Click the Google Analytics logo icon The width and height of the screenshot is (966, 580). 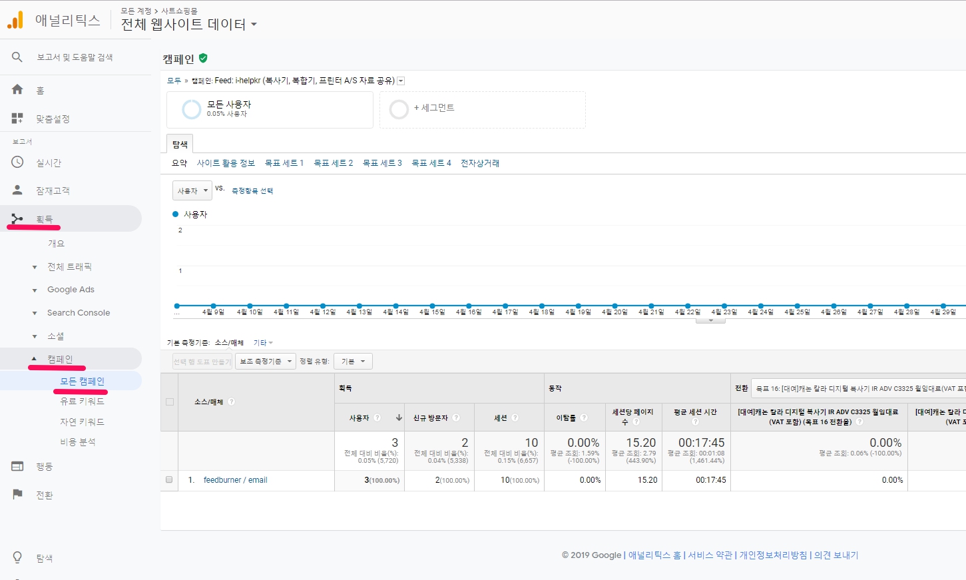pos(15,21)
